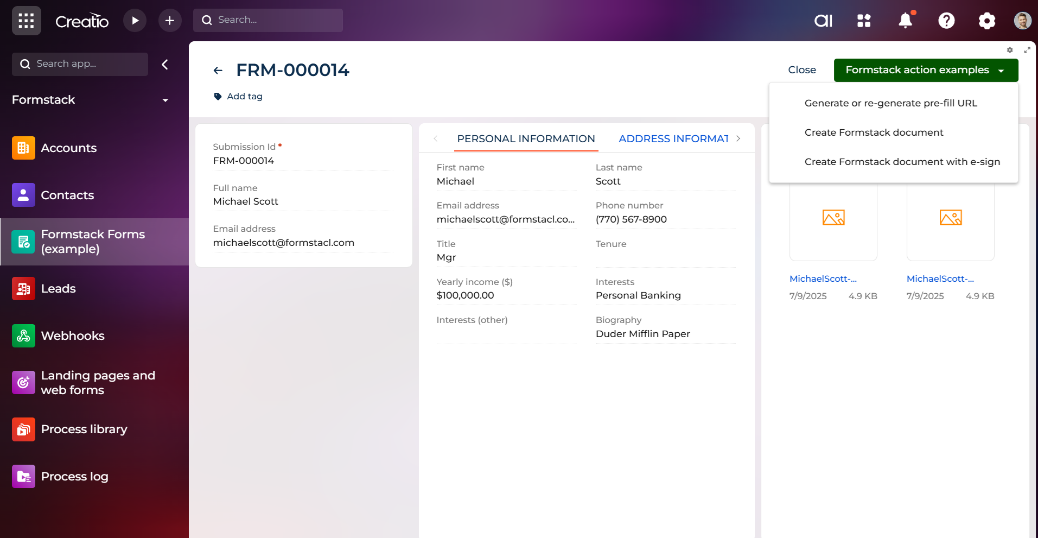The image size is (1038, 538).
Task: Click the left card Email address field
Action: click(x=303, y=237)
